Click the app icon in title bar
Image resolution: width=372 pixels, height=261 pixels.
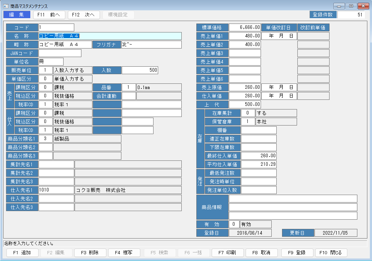6,6
